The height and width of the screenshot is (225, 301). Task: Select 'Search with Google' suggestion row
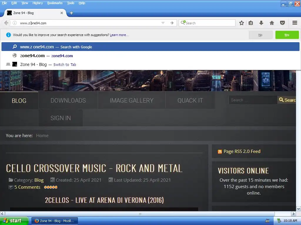click(150, 47)
